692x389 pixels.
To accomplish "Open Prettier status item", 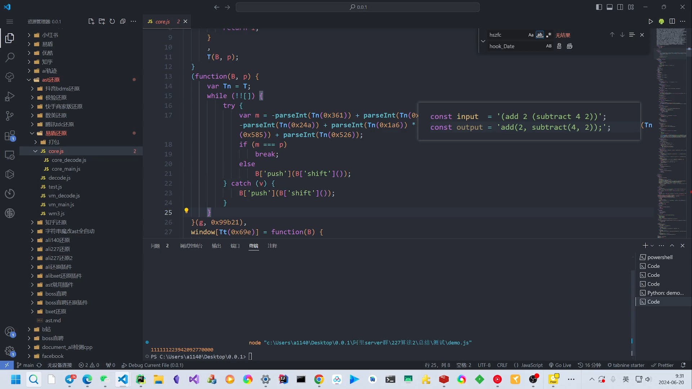I will 662,365.
